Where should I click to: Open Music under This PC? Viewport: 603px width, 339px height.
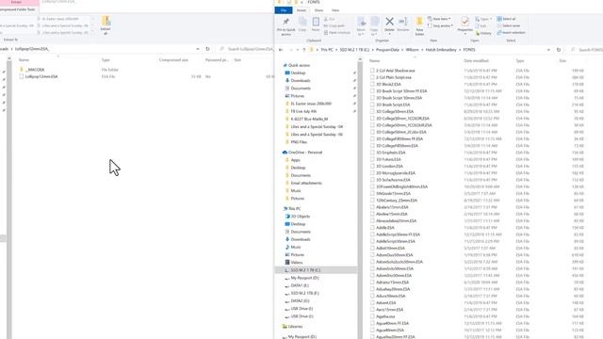[295, 247]
